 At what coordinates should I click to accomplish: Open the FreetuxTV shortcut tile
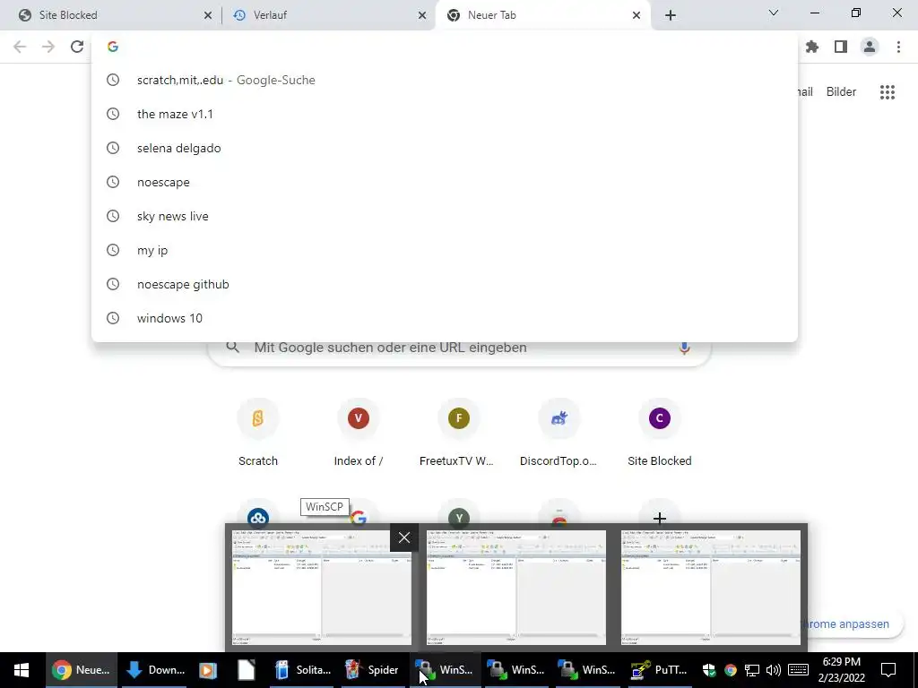tap(458, 434)
